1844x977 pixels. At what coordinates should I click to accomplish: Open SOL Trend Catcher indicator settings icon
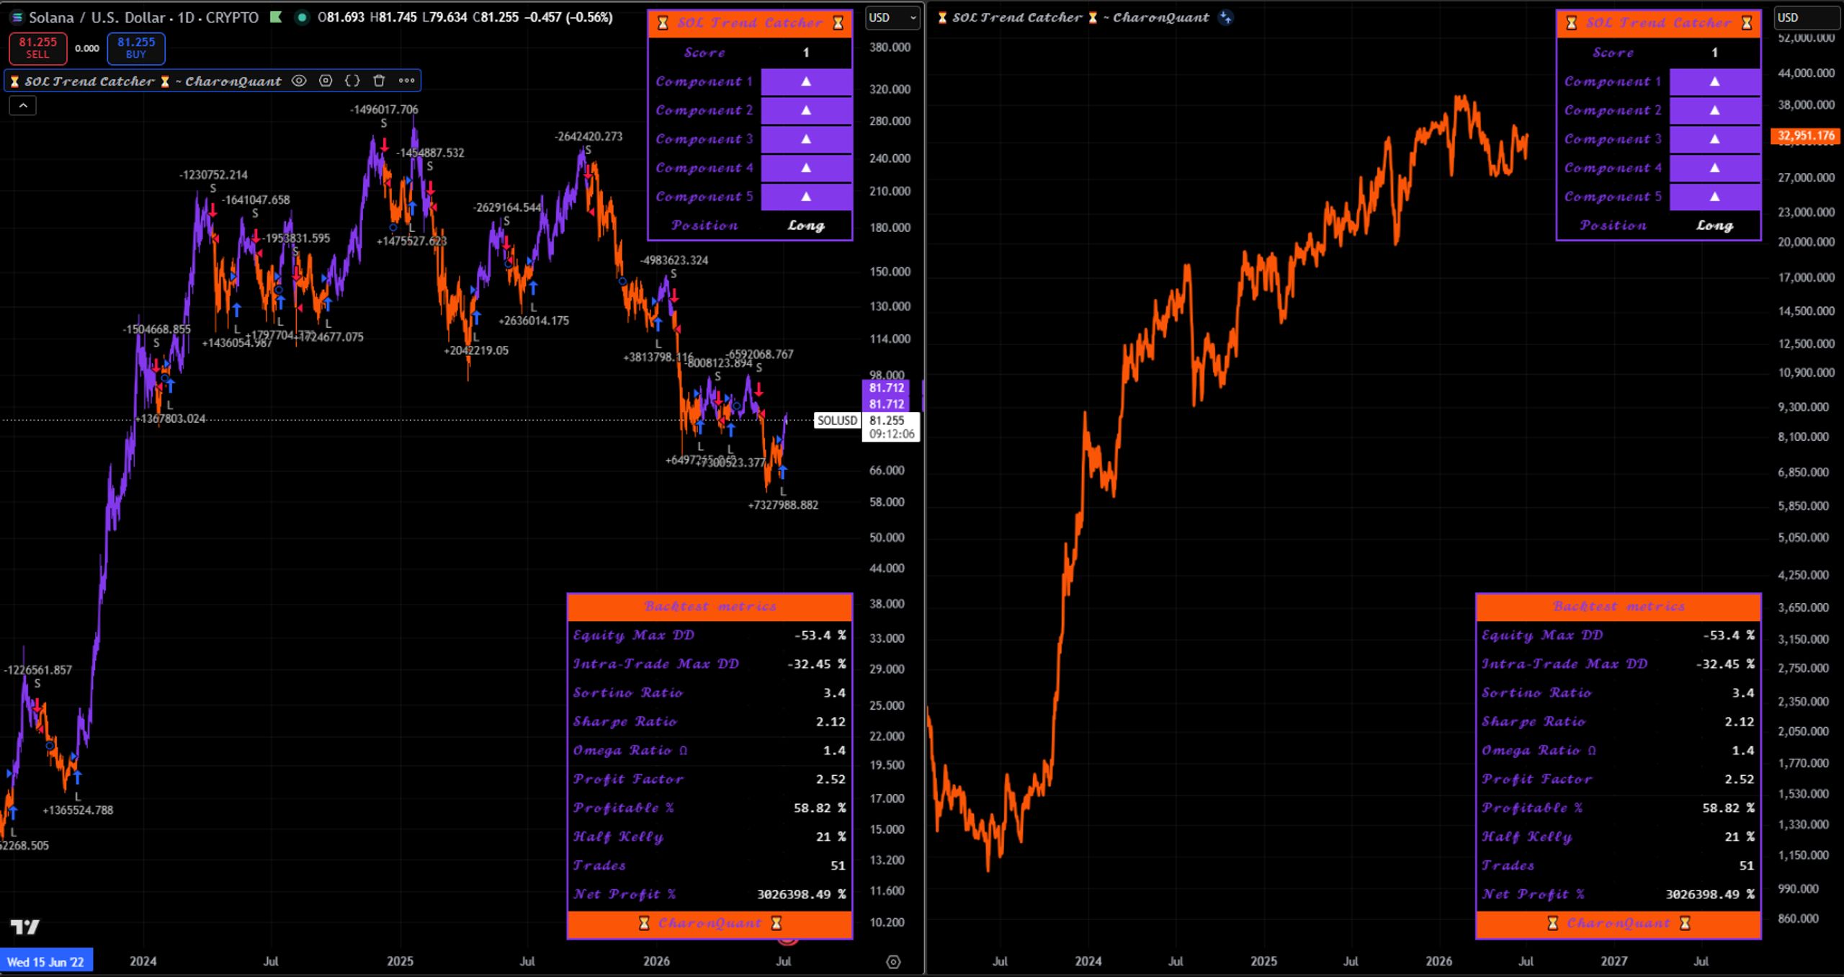coord(326,81)
